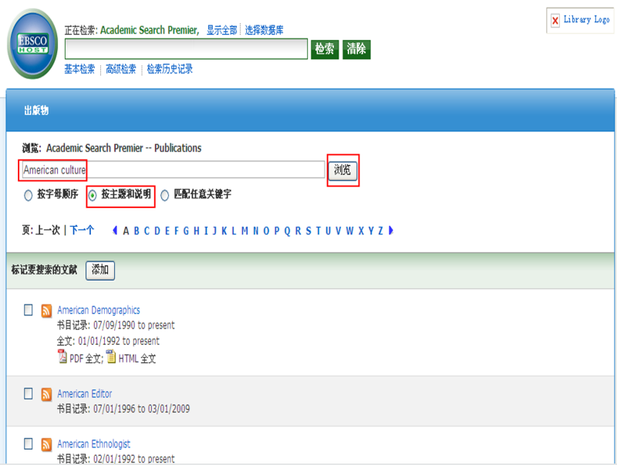Jump to publications starting with Y
617x465 pixels.
pos(371,231)
